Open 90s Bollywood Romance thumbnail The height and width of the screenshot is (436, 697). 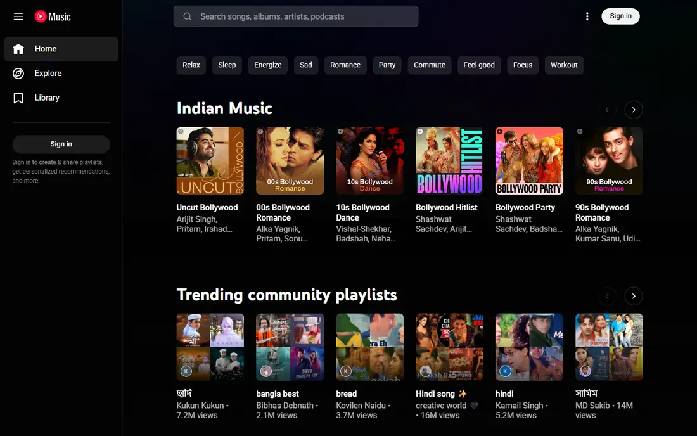click(x=609, y=161)
